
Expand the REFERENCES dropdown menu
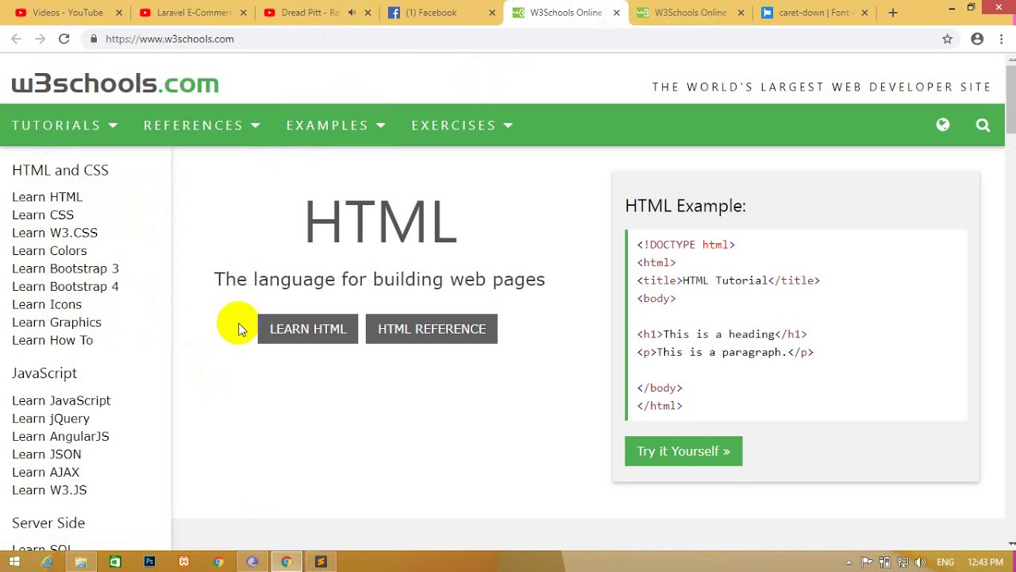(202, 125)
